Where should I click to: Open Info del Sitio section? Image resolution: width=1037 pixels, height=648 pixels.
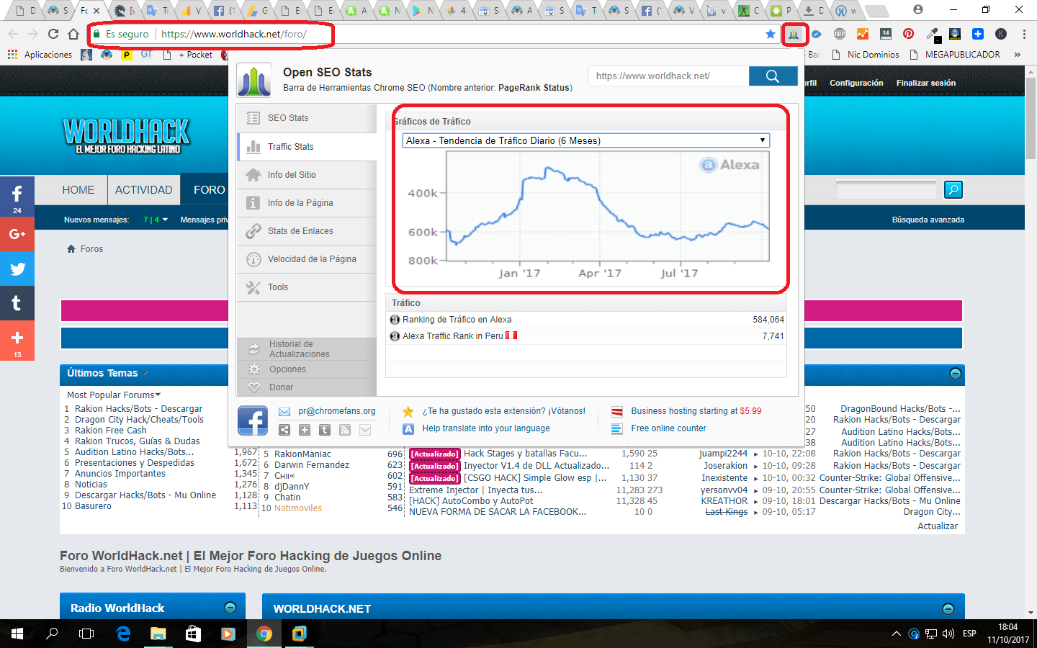[x=307, y=175]
